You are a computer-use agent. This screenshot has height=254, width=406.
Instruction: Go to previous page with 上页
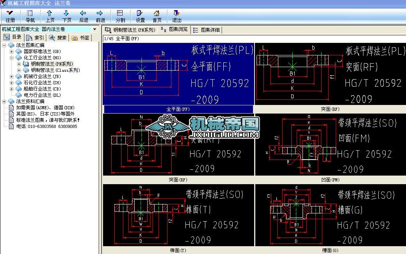pyautogui.click(x=50, y=16)
